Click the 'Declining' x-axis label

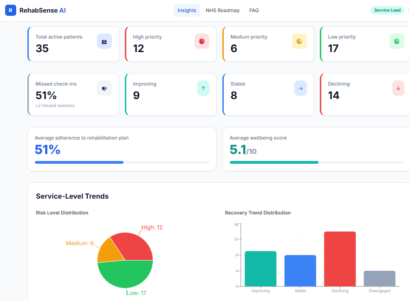pyautogui.click(x=340, y=291)
